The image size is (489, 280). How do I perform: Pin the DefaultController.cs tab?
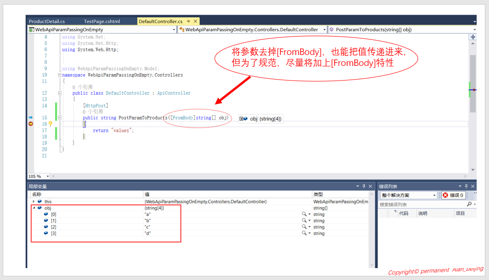pyautogui.click(x=188, y=21)
